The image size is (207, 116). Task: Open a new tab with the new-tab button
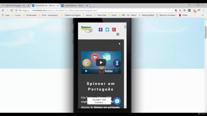pos(93,5)
